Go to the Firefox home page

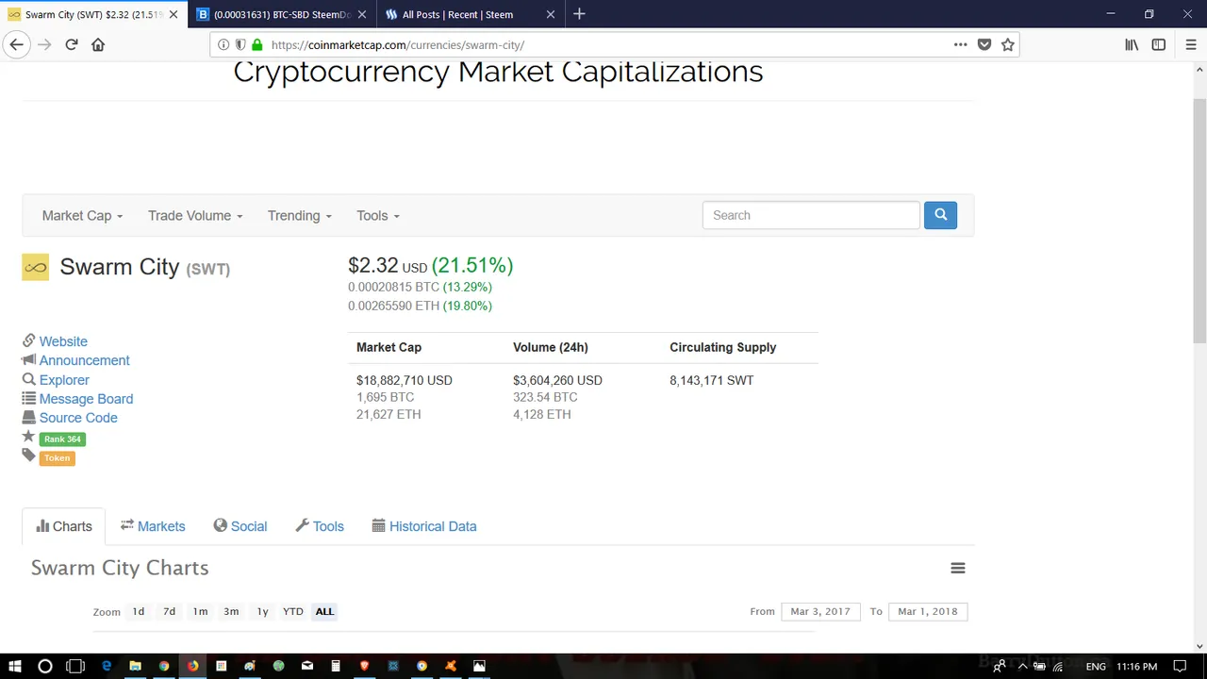(98, 44)
